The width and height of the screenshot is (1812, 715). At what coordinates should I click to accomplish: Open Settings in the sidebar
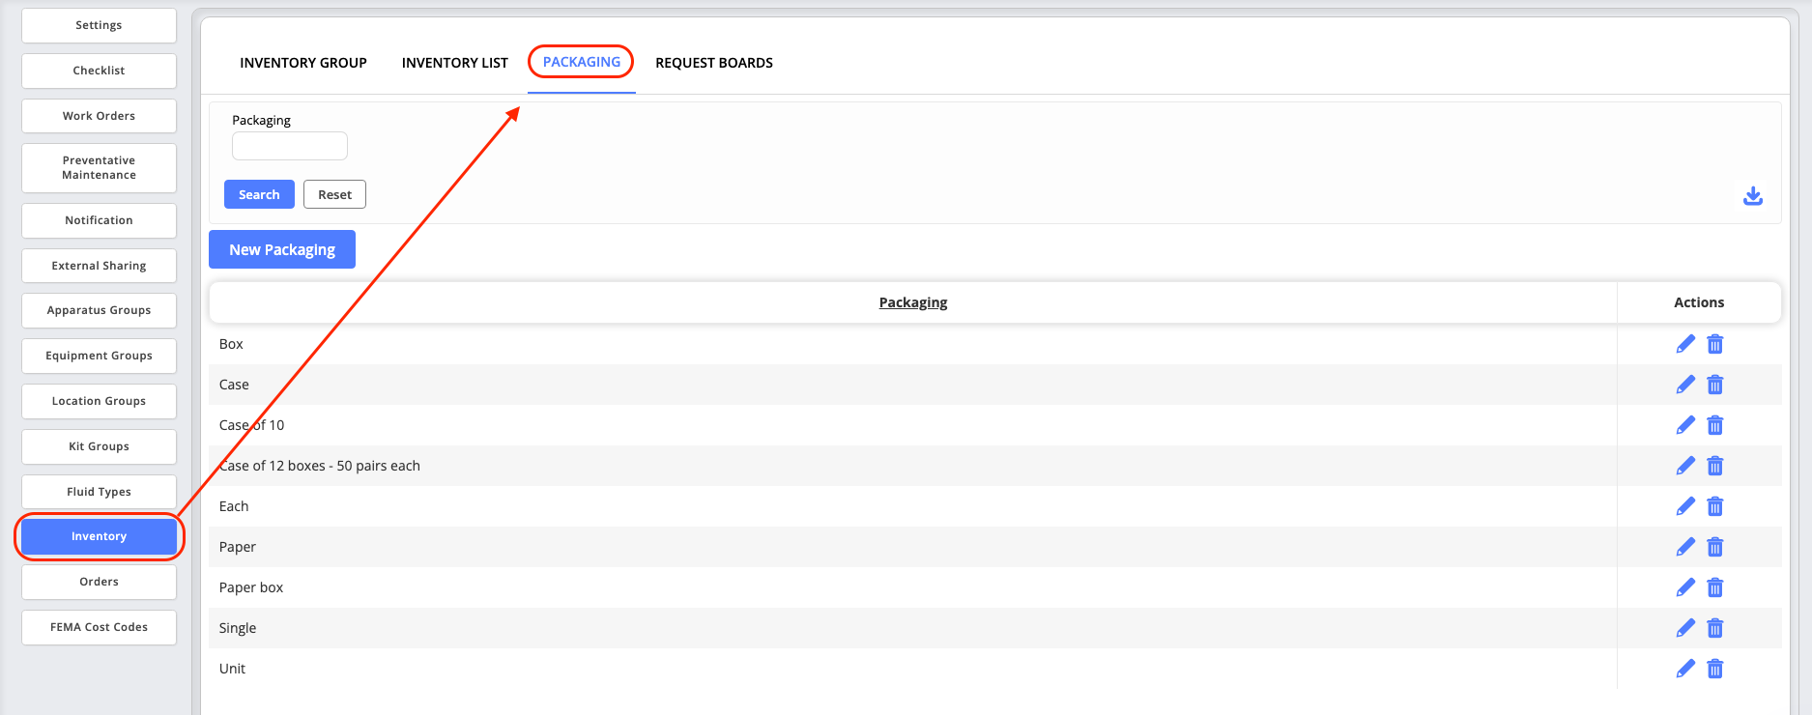(99, 25)
